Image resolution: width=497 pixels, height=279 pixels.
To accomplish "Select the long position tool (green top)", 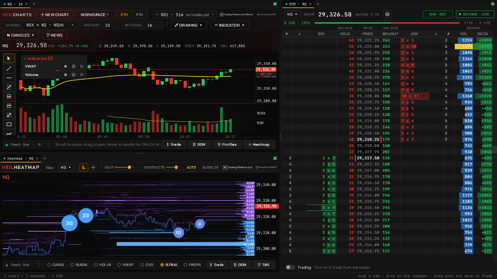I will [9, 96].
